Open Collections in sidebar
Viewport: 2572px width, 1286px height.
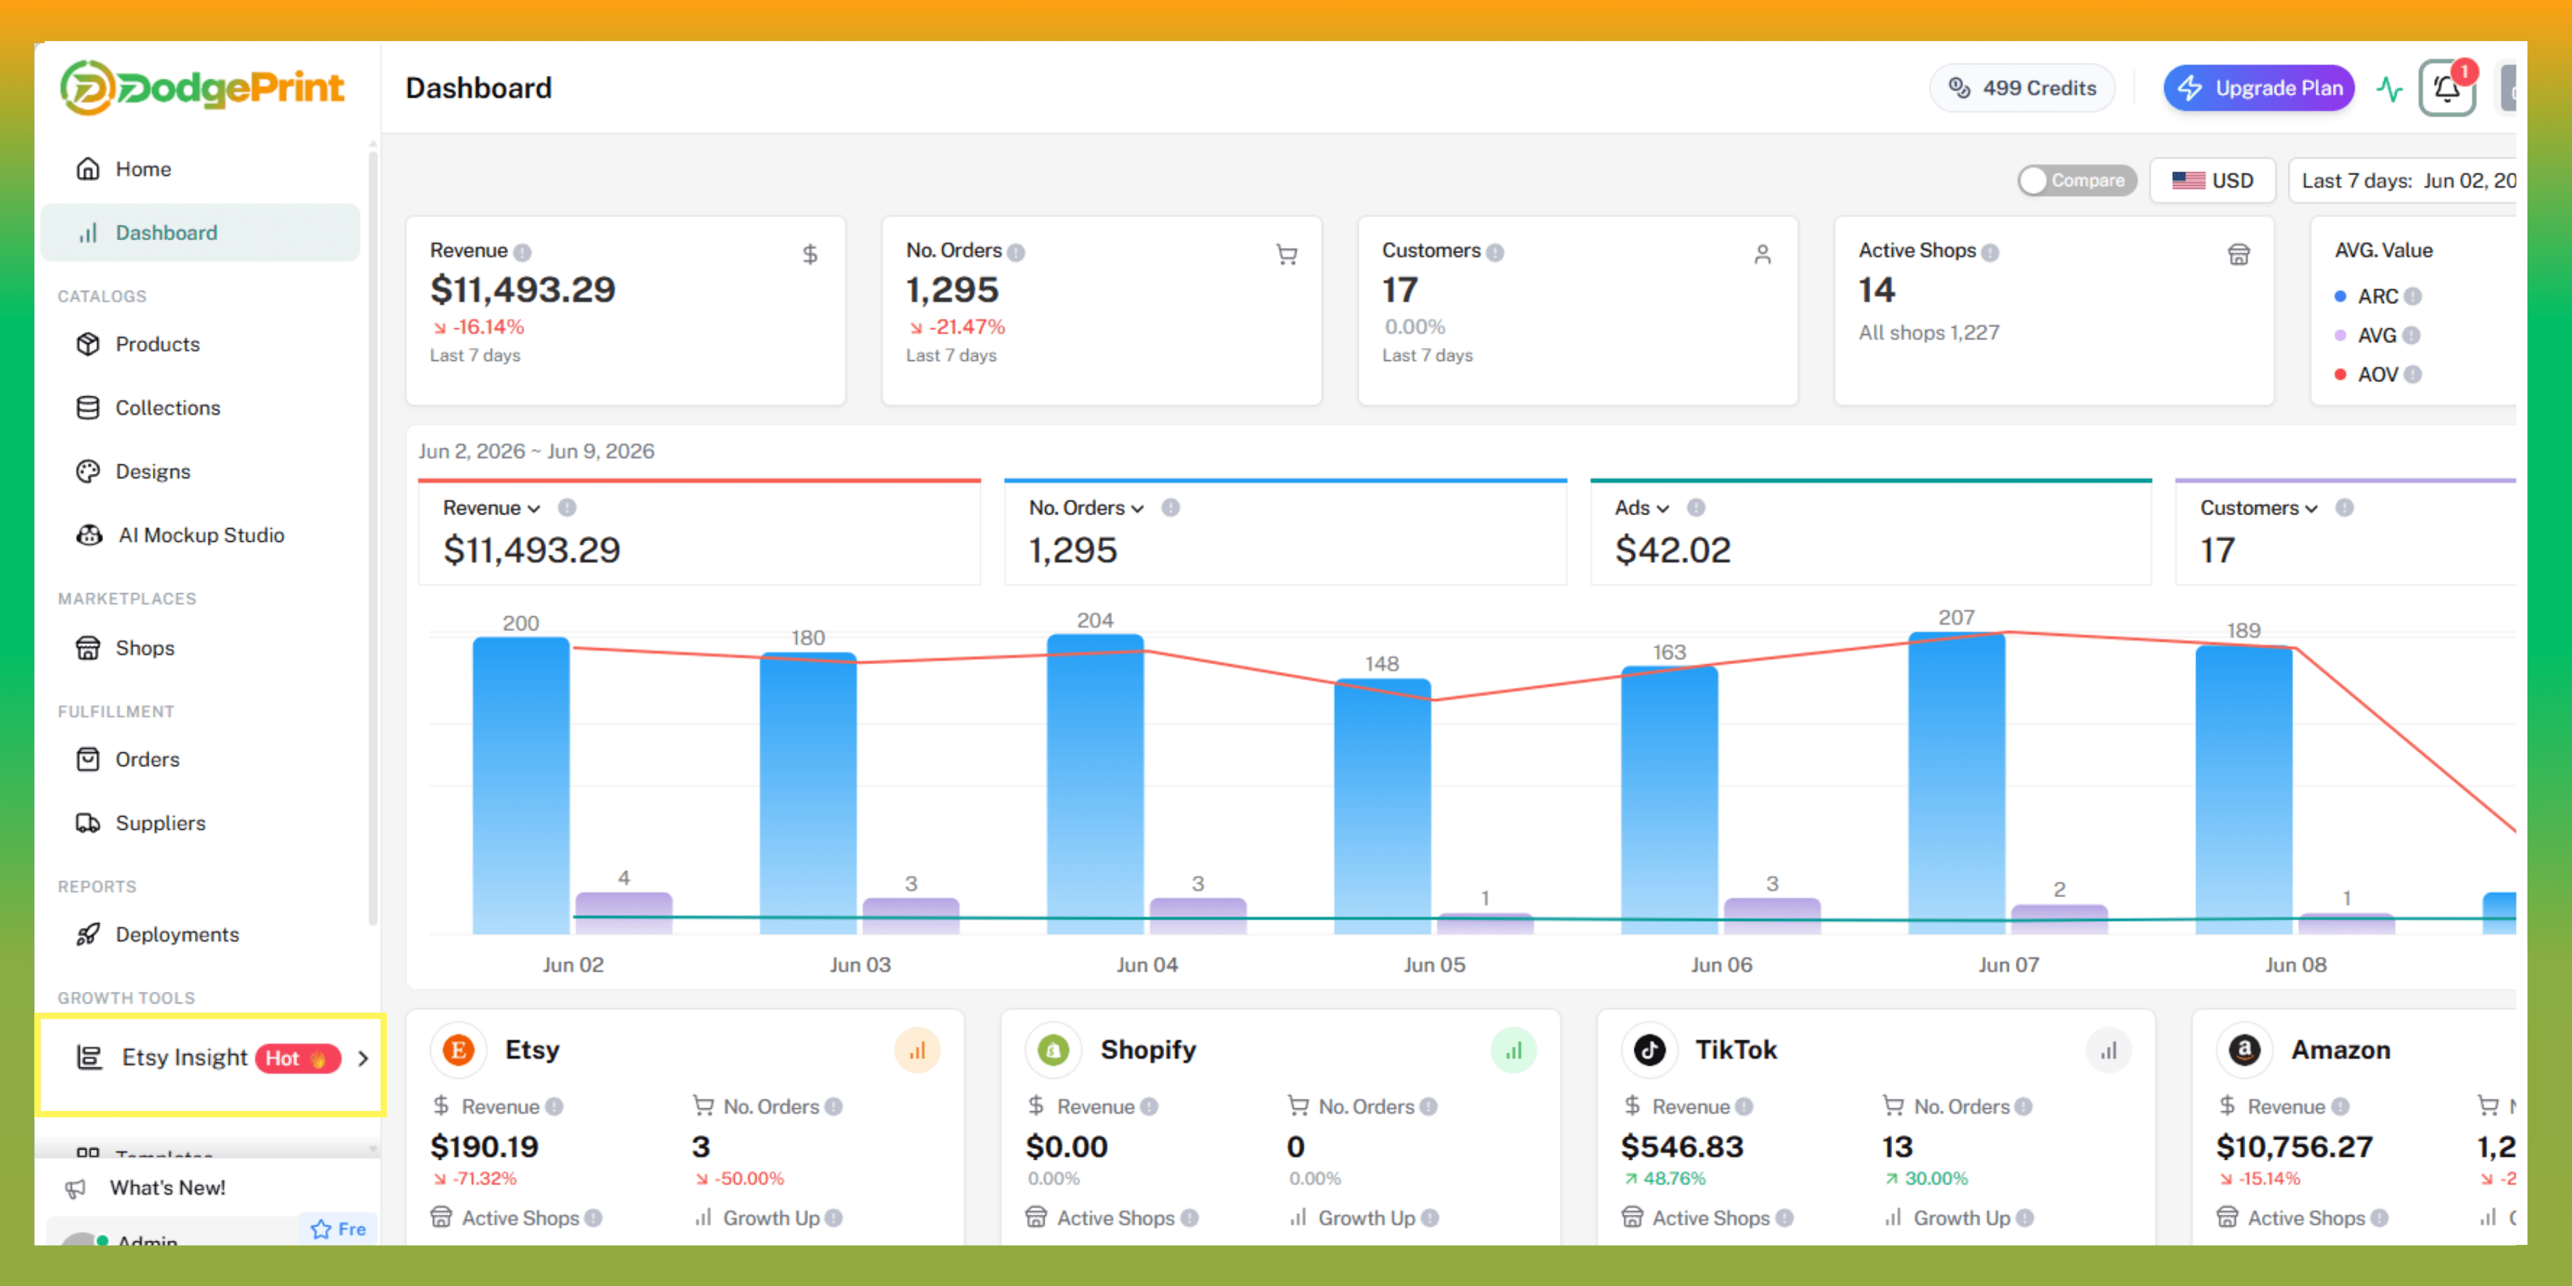(200, 408)
